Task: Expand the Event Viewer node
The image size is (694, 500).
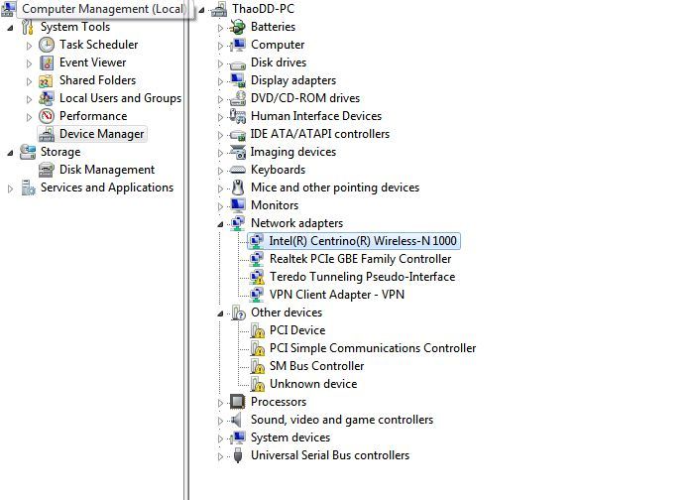Action: (29, 63)
